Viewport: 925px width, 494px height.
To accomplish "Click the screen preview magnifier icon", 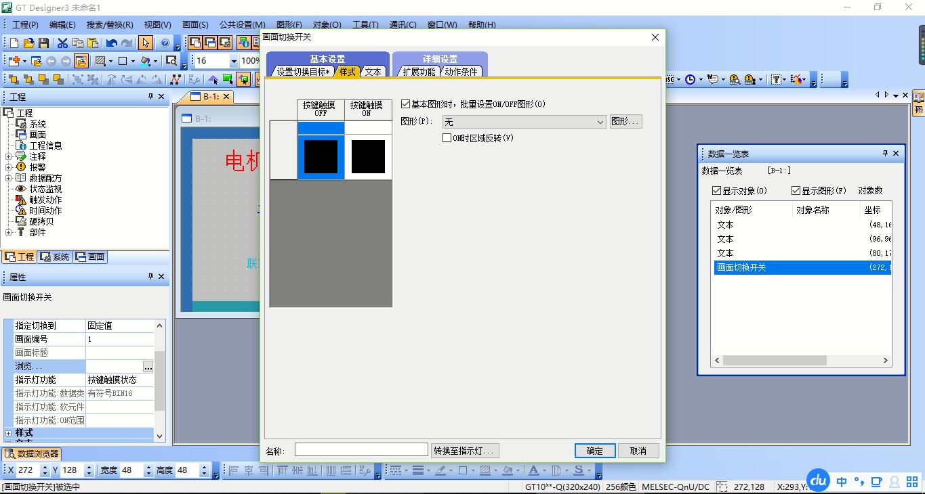I will pyautogui.click(x=171, y=61).
